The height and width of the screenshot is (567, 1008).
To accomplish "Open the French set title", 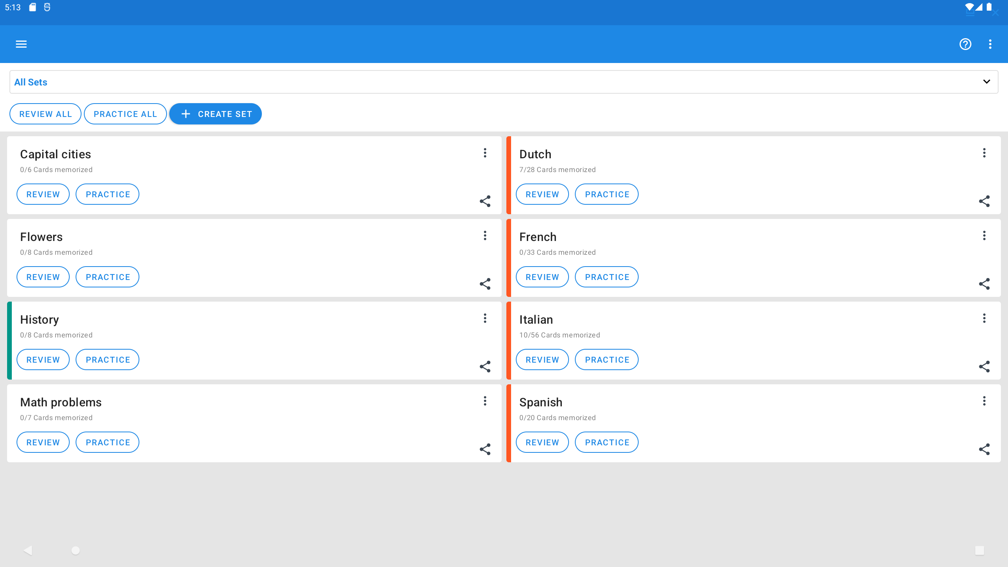I will pyautogui.click(x=538, y=237).
